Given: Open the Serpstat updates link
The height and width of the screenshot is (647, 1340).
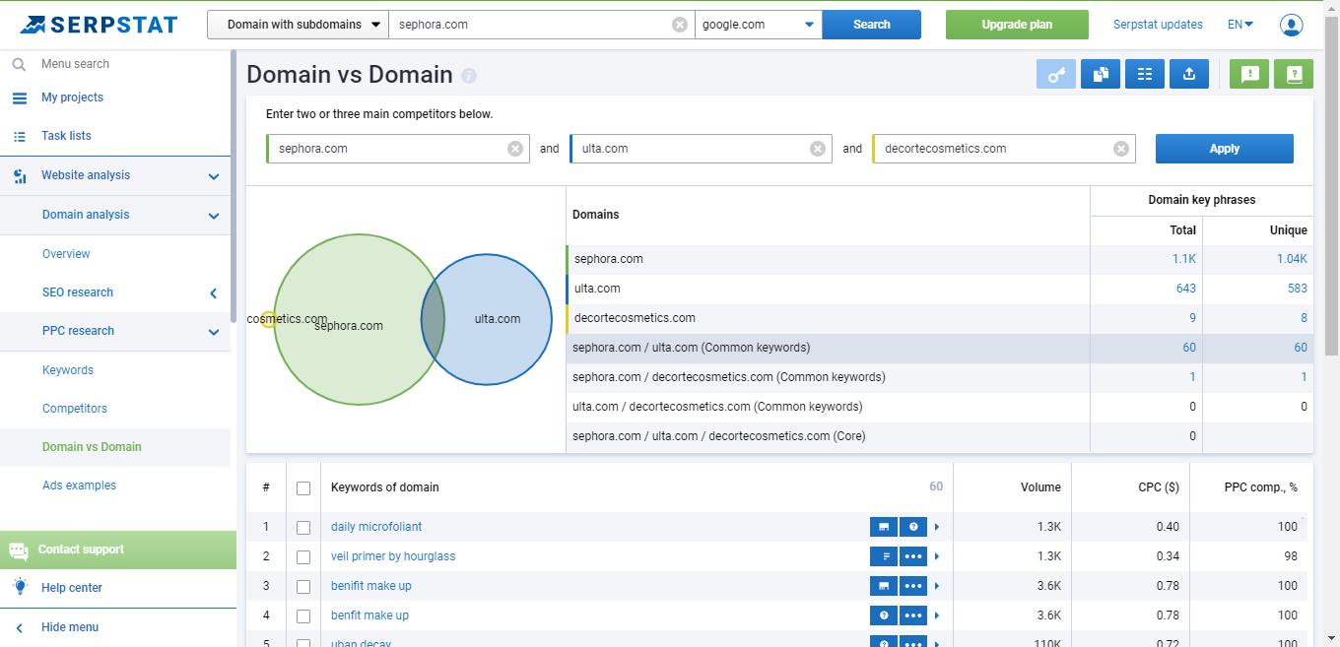Looking at the screenshot, I should tap(1158, 25).
